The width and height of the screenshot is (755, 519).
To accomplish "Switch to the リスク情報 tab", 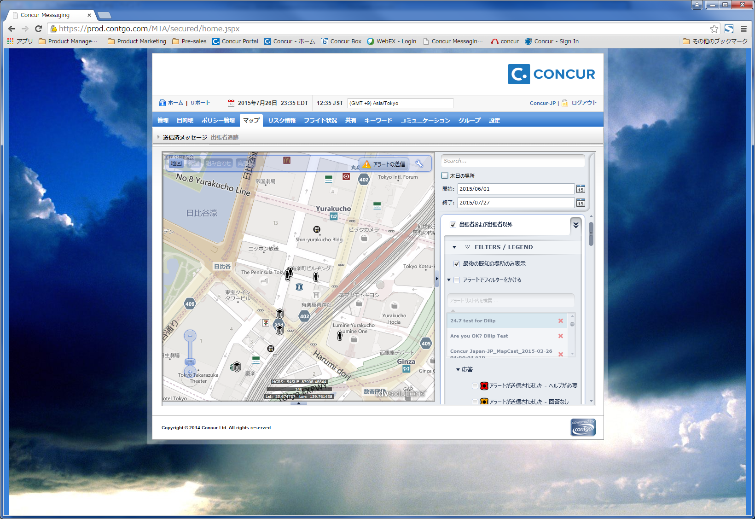I will tap(282, 121).
